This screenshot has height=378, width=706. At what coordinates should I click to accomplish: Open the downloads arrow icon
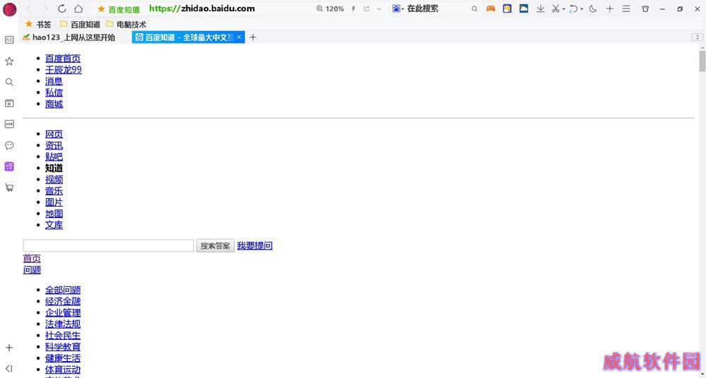(x=540, y=8)
